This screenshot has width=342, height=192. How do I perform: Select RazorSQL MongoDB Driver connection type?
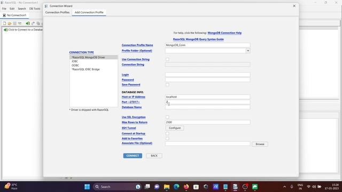click(94, 57)
